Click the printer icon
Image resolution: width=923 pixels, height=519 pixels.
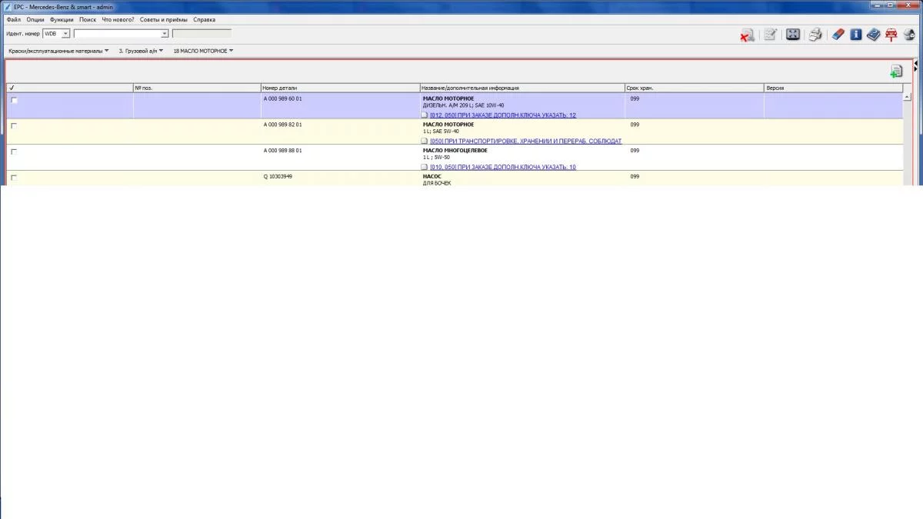coord(815,35)
